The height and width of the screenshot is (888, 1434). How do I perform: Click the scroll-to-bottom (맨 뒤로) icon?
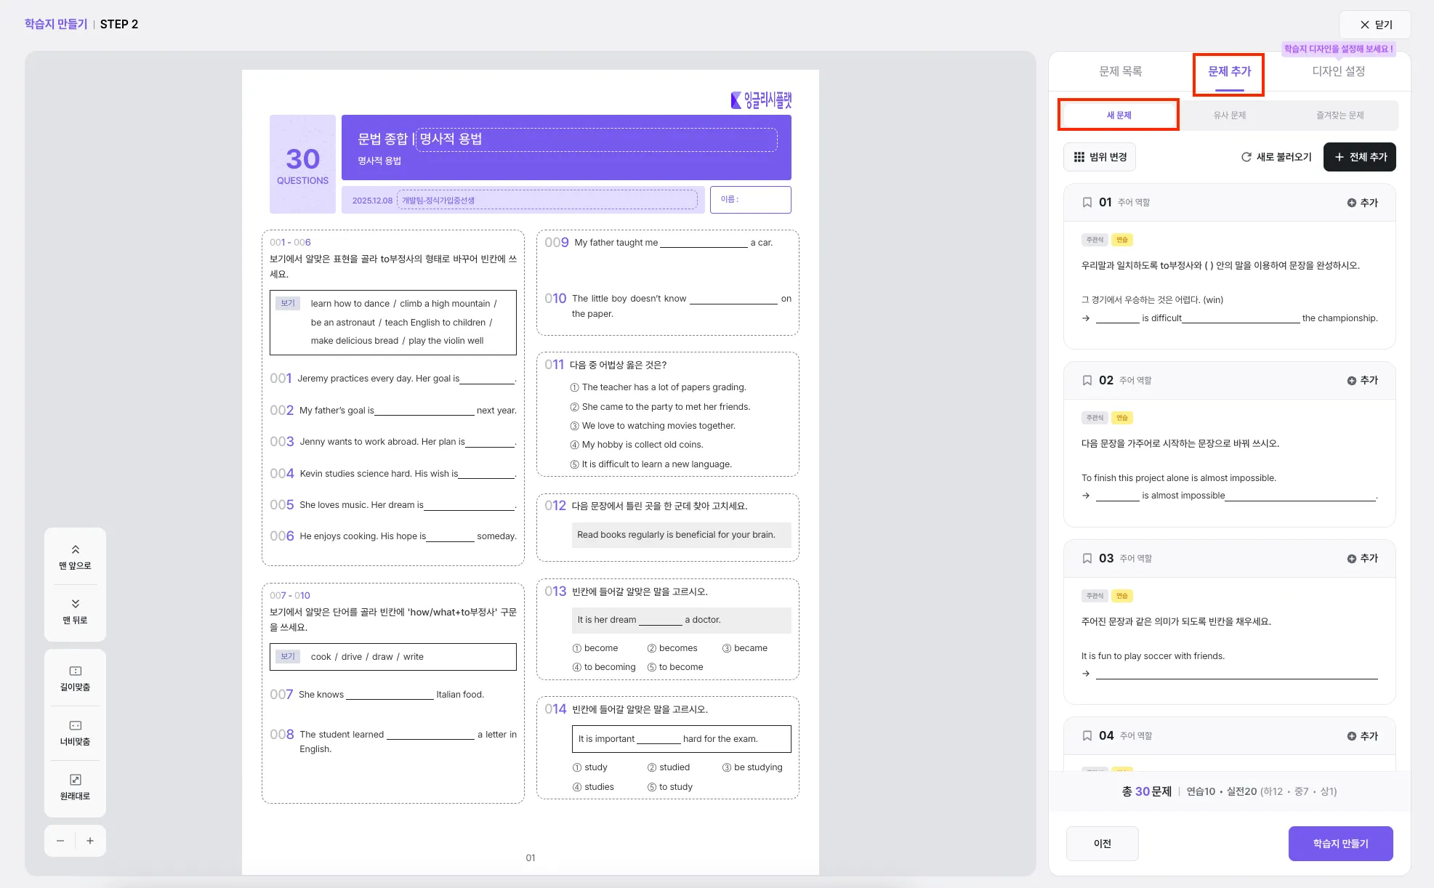coord(75,604)
